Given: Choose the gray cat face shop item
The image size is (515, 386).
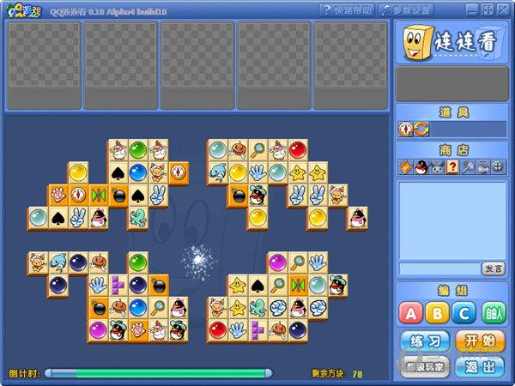Looking at the screenshot, I should pyautogui.click(x=436, y=166).
